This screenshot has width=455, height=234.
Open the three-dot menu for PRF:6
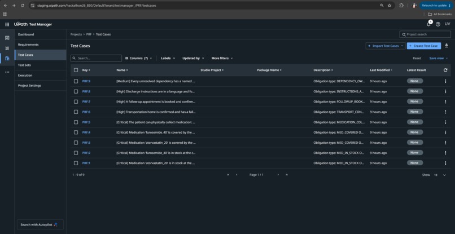[x=445, y=112]
